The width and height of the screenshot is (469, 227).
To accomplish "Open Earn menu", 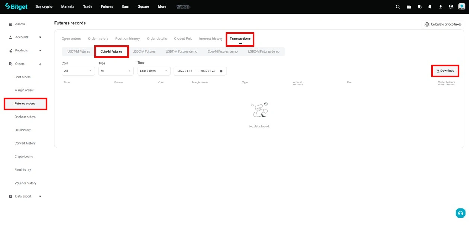I will point(126,6).
